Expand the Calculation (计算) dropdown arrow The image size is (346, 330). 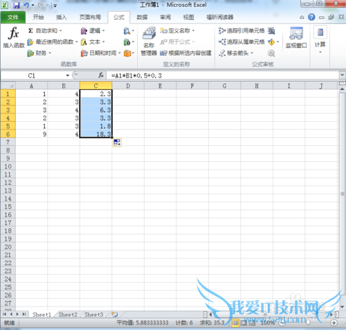point(320,52)
